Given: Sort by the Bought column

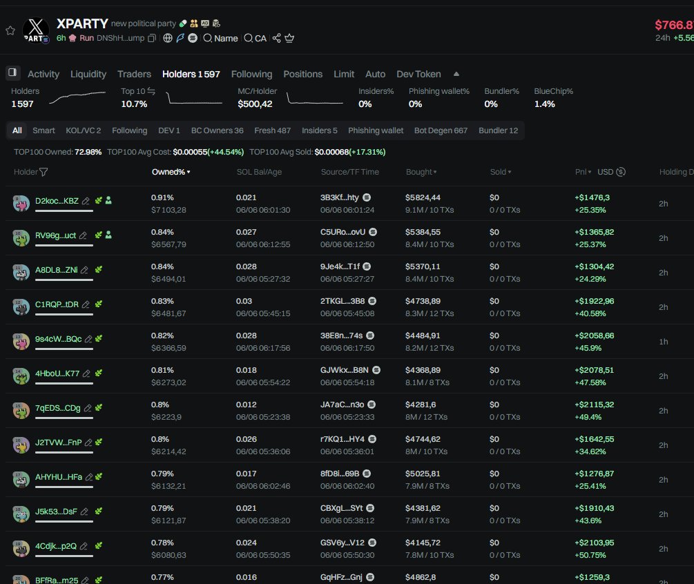Looking at the screenshot, I should coord(421,172).
